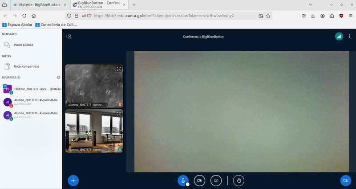Screen dimensions: 356x189
Task: Expand top webcam video to fullscreen
Action: 118,69
